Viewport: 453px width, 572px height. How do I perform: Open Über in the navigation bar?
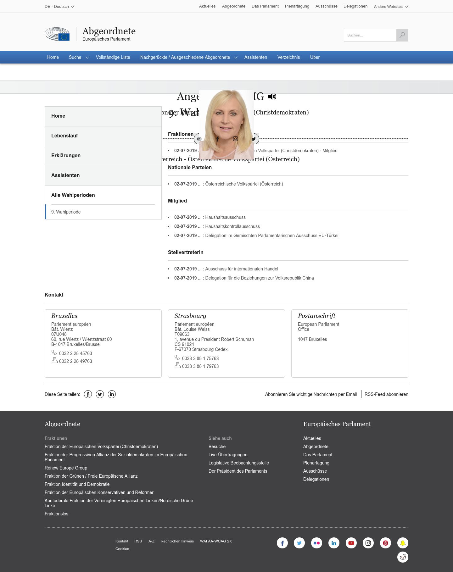click(x=315, y=57)
